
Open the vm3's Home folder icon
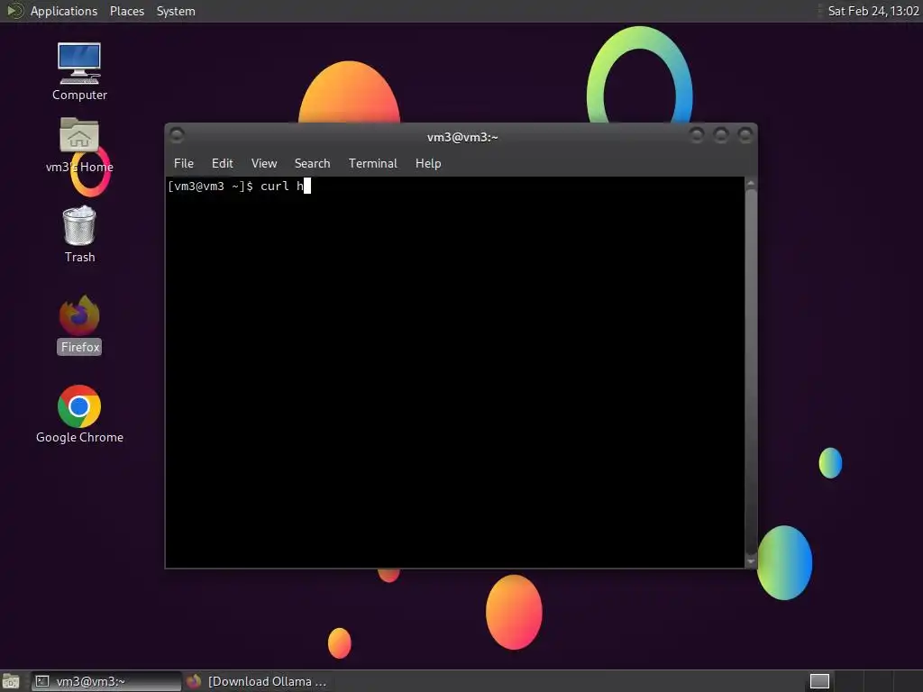[79, 145]
